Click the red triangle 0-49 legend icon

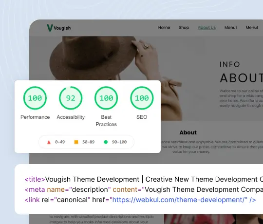pos(49,142)
